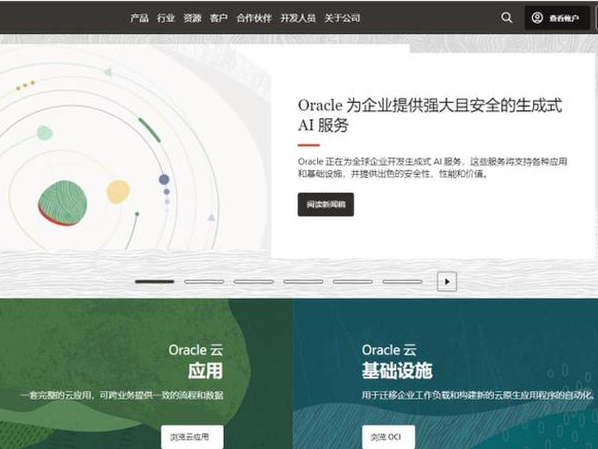Play the carousel slideshow
Viewport: 598px width, 449px height.
[x=446, y=282]
